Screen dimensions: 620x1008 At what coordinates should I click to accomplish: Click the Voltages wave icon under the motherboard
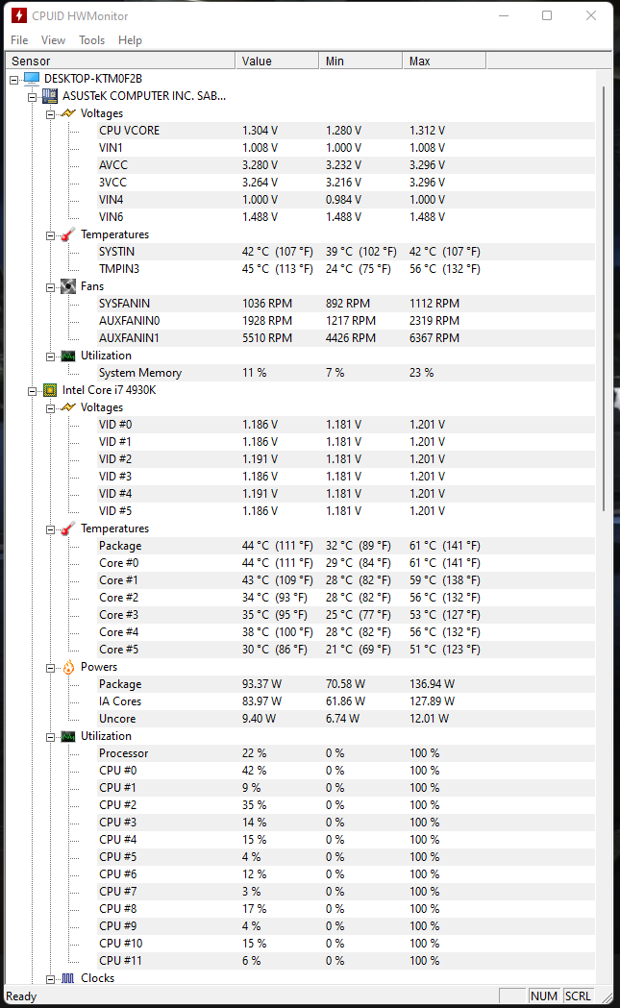pos(67,112)
